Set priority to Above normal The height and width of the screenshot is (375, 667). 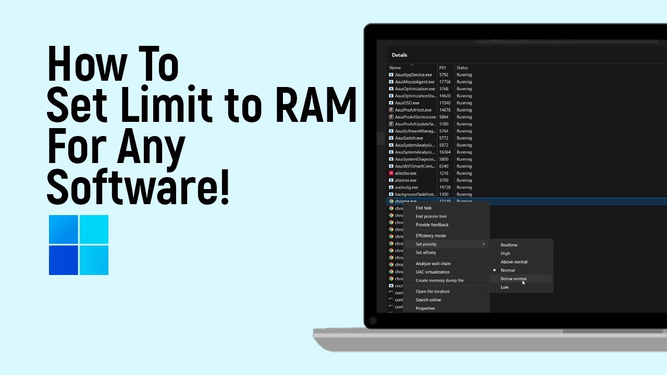[514, 261]
